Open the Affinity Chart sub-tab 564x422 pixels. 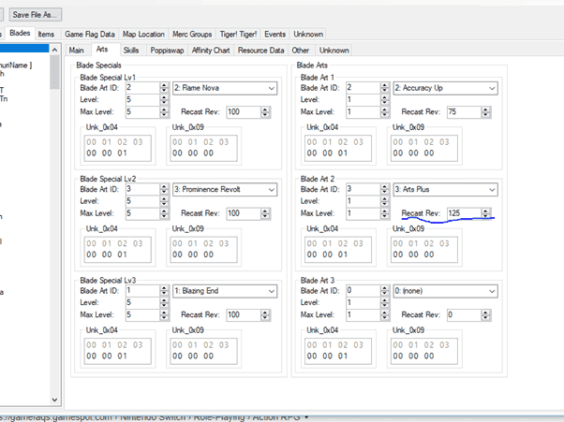211,51
